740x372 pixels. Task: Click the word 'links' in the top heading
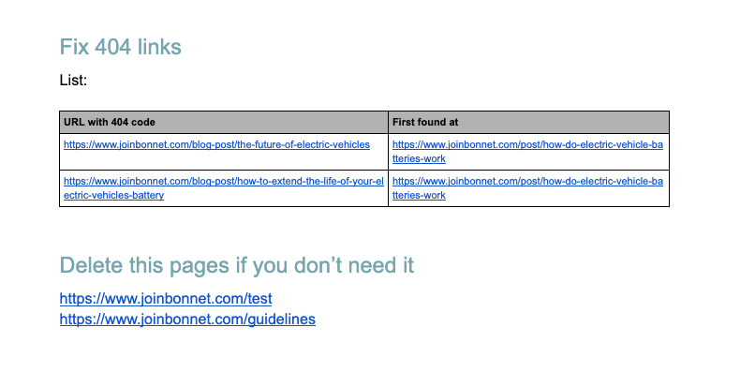point(159,47)
